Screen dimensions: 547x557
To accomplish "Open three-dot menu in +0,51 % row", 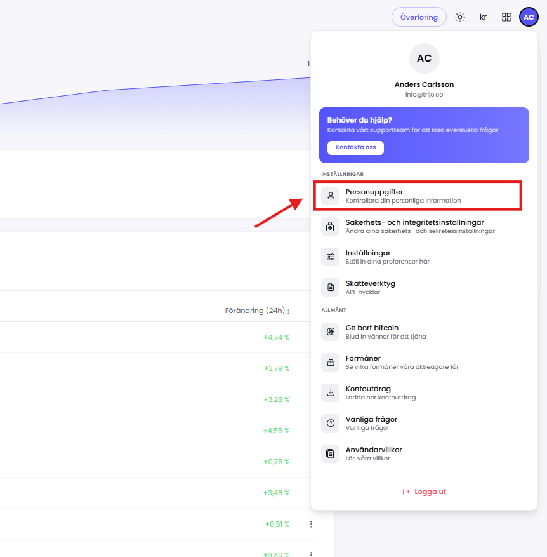I will (311, 525).
